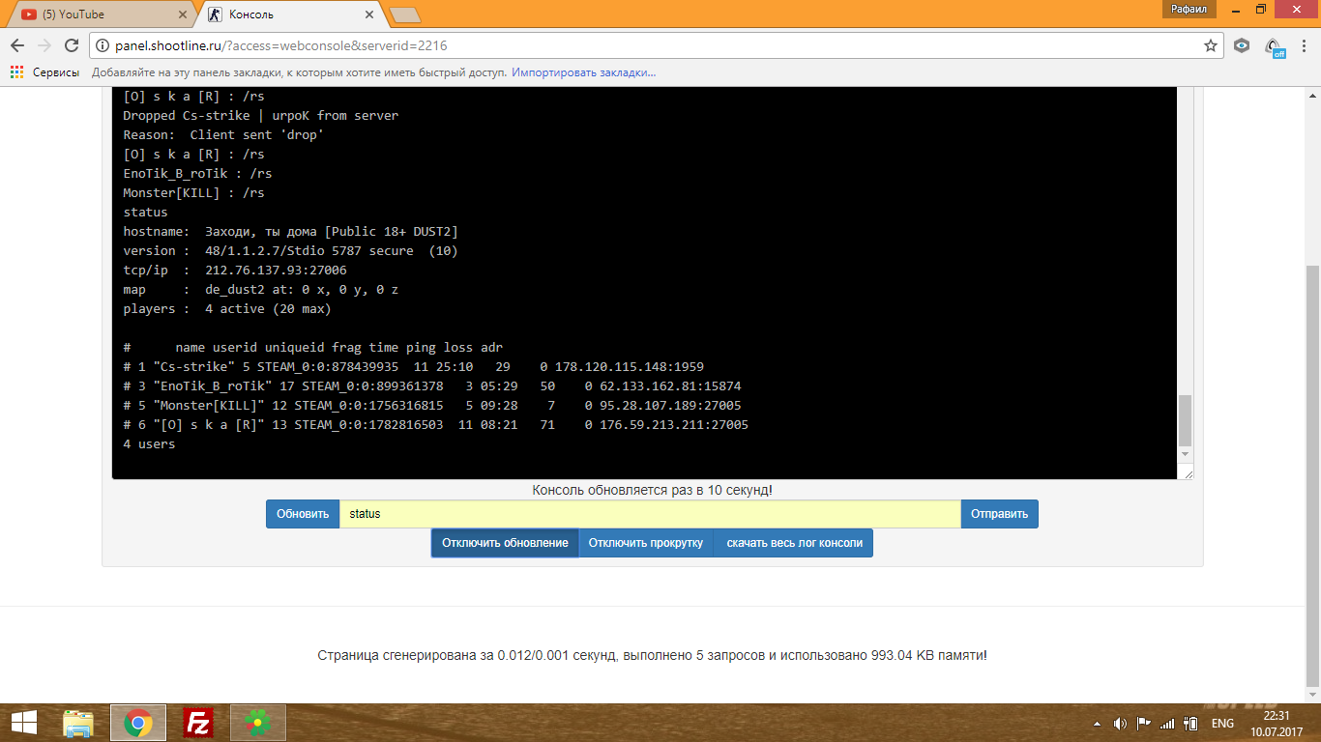
Task: Toggle the Отключить прокрутку button
Action: coord(646,543)
